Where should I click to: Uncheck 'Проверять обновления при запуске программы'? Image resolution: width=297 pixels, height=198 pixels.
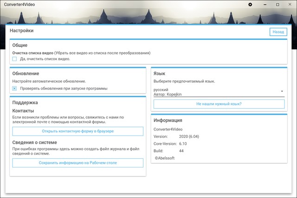click(x=15, y=88)
